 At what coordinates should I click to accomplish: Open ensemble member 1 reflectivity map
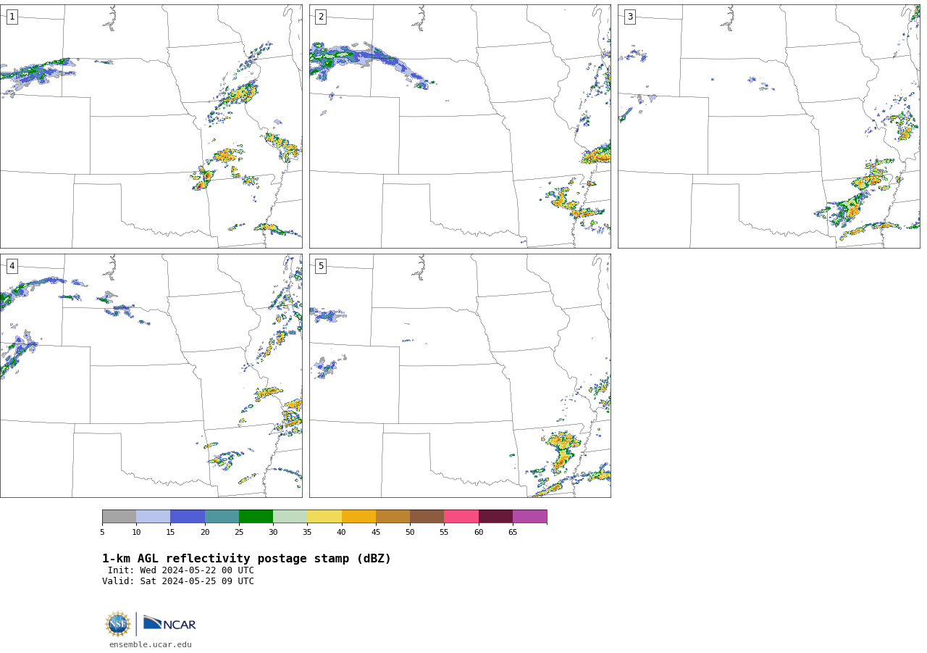tap(151, 126)
